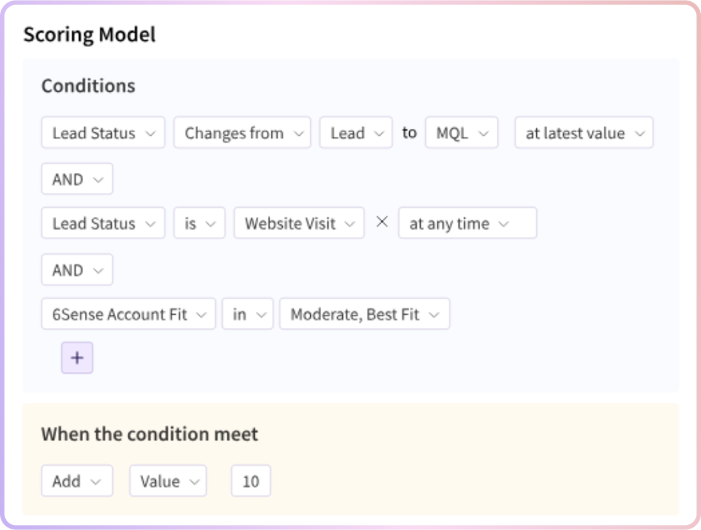Image resolution: width=701 pixels, height=530 pixels.
Task: Click the plus icon to add condition
Action: coord(77,358)
